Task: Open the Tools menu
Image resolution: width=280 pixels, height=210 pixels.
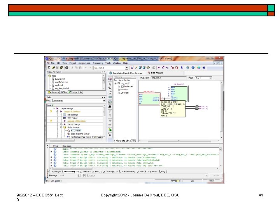Action: [108, 63]
